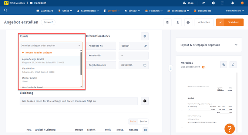Viewport: 248px width, 135px height.
Task: Open the Angebotsdatum calendar icon
Action: [145, 65]
